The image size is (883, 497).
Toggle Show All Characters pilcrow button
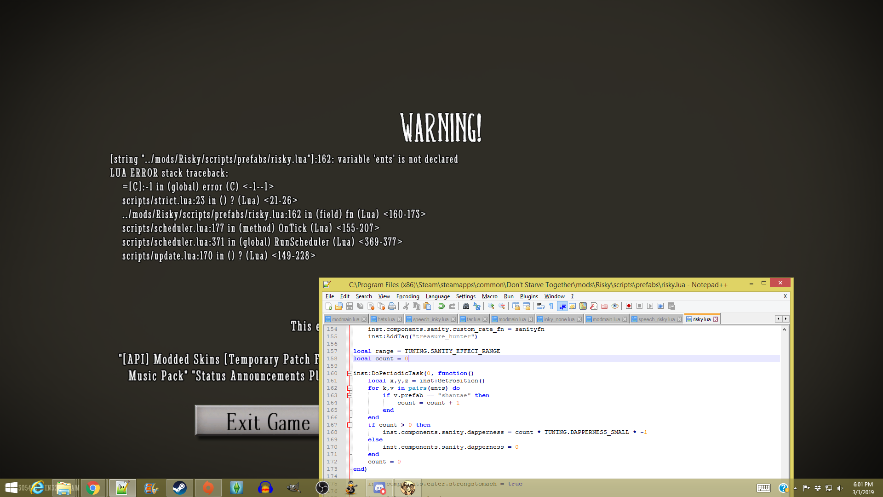[x=551, y=306]
